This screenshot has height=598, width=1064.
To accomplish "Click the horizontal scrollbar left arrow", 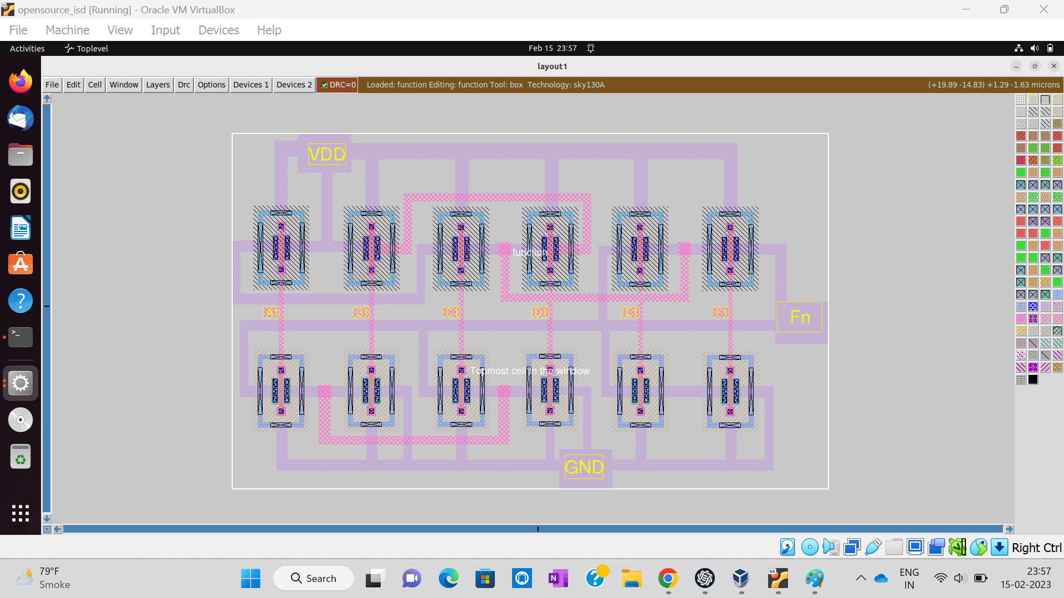I will (58, 529).
